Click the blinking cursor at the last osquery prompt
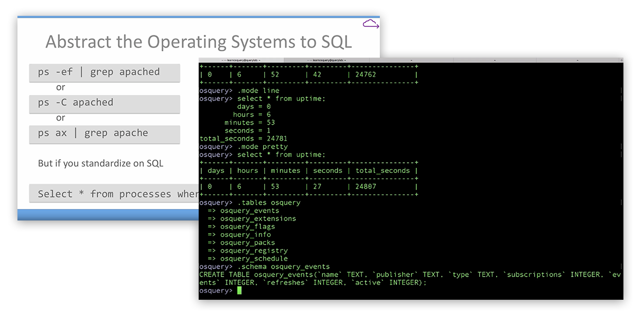This screenshot has width=634, height=313. pos(239,291)
